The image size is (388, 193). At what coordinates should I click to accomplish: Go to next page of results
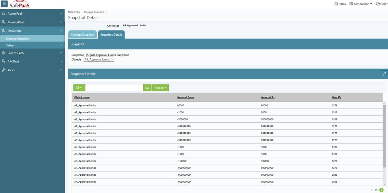pyautogui.click(x=382, y=190)
